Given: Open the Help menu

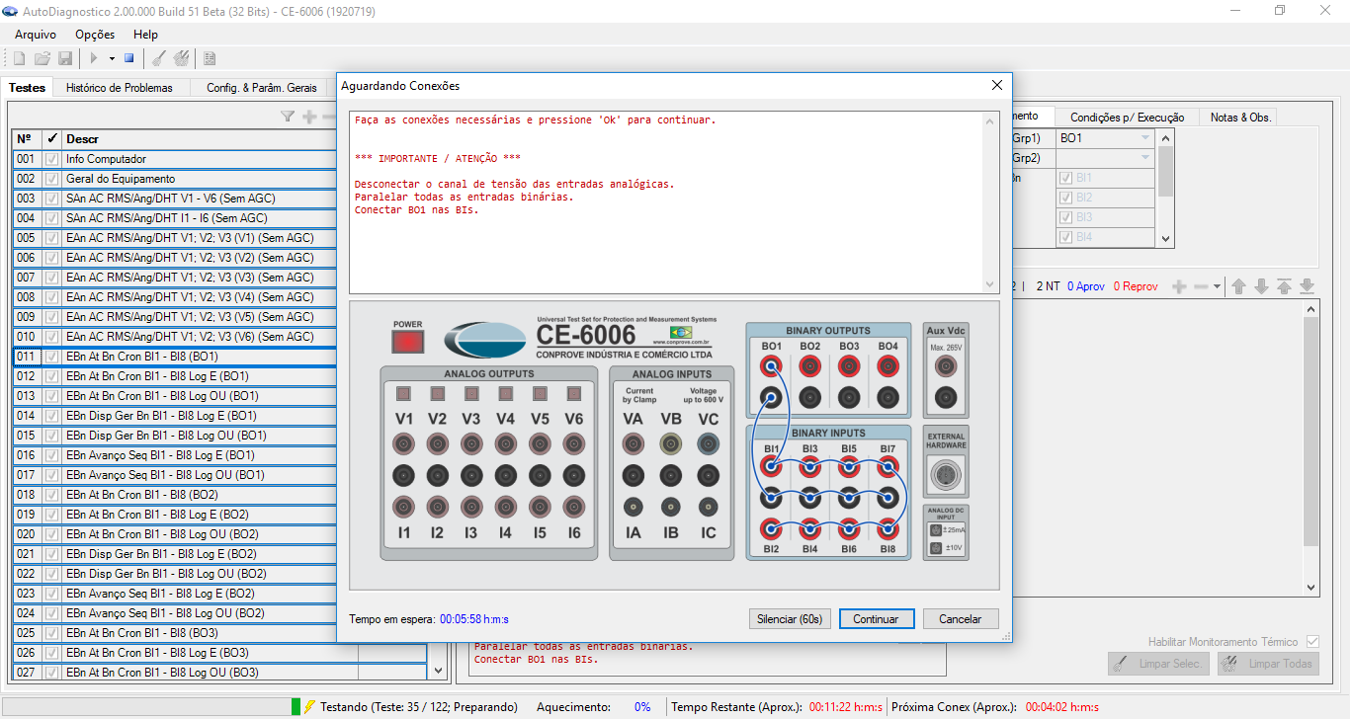Looking at the screenshot, I should (x=145, y=35).
